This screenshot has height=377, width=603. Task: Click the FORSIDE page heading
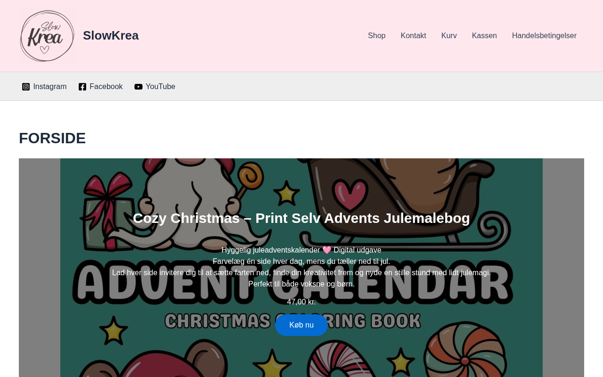point(52,138)
